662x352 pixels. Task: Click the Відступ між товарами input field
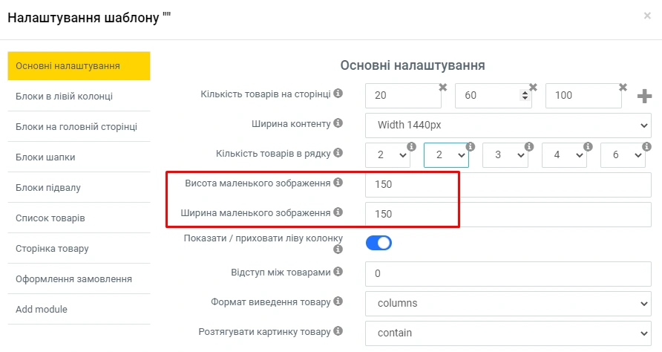pos(508,273)
